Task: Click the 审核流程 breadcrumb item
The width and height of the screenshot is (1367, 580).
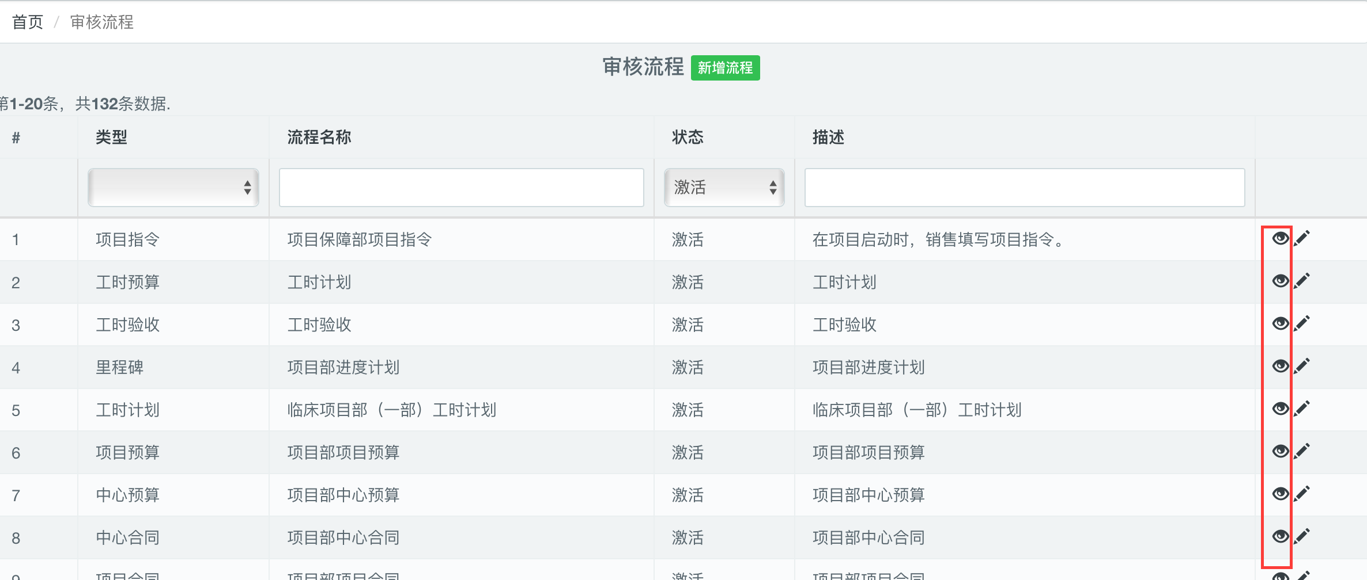Action: tap(102, 22)
